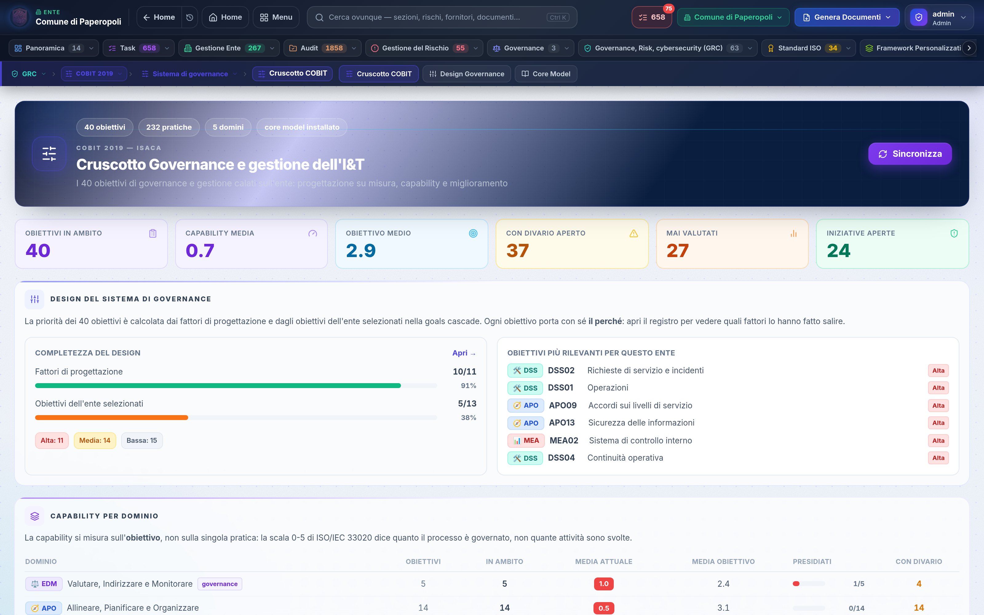This screenshot has height=615, width=984.
Task: Click the house Home button
Action: 225,17
